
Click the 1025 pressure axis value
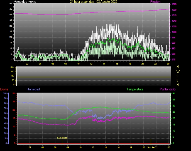point(174,4)
